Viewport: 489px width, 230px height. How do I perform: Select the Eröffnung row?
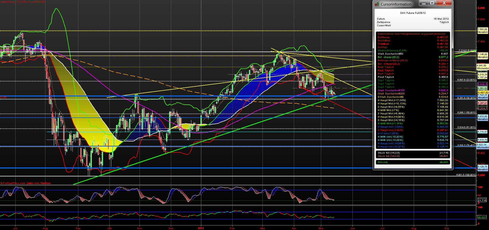coord(413,37)
